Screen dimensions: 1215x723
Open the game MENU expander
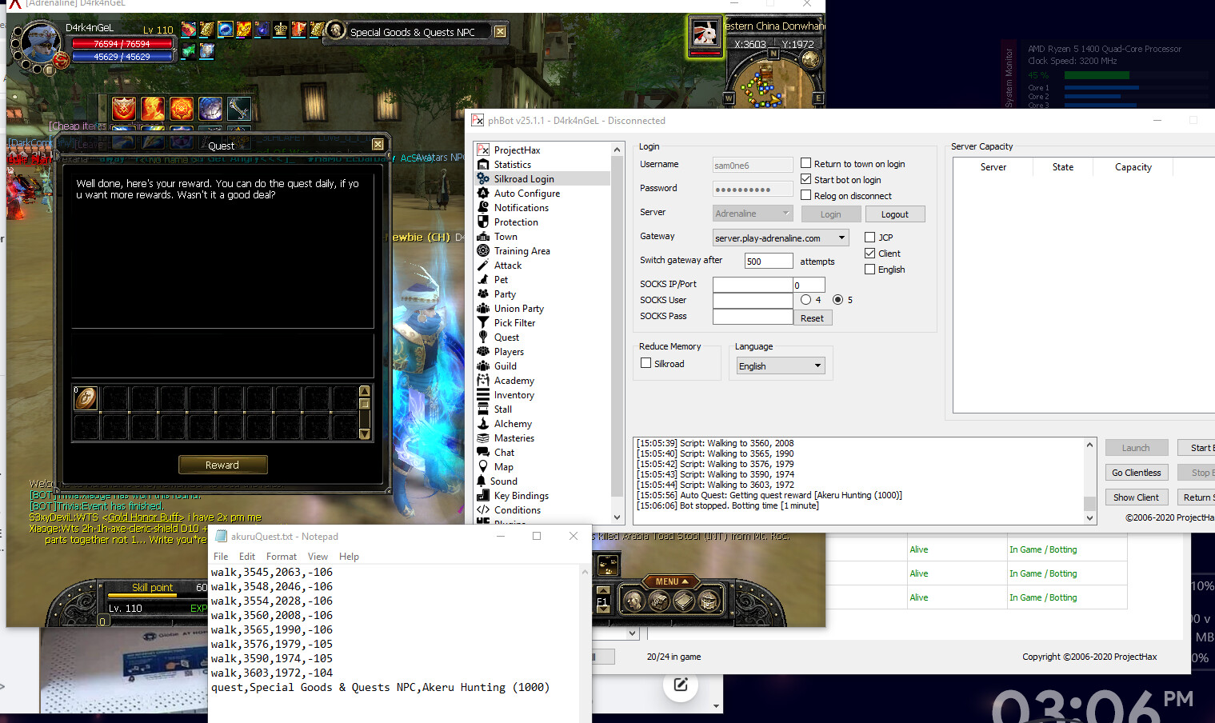click(x=671, y=581)
